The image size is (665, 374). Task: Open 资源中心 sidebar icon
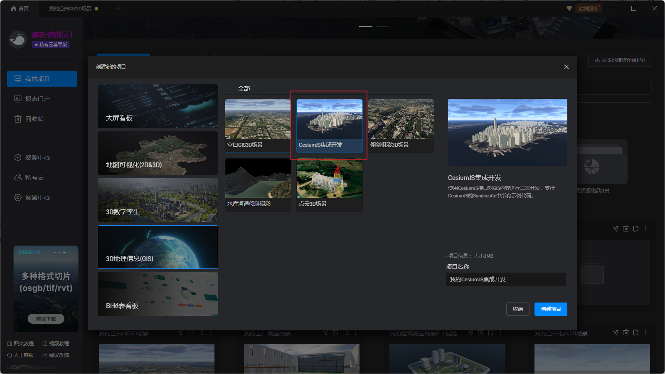18,157
